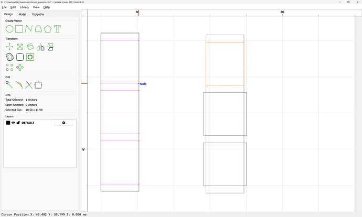Select the DEFAULT layer name
Image resolution: width=362 pixels, height=217 pixels.
pos(28,123)
